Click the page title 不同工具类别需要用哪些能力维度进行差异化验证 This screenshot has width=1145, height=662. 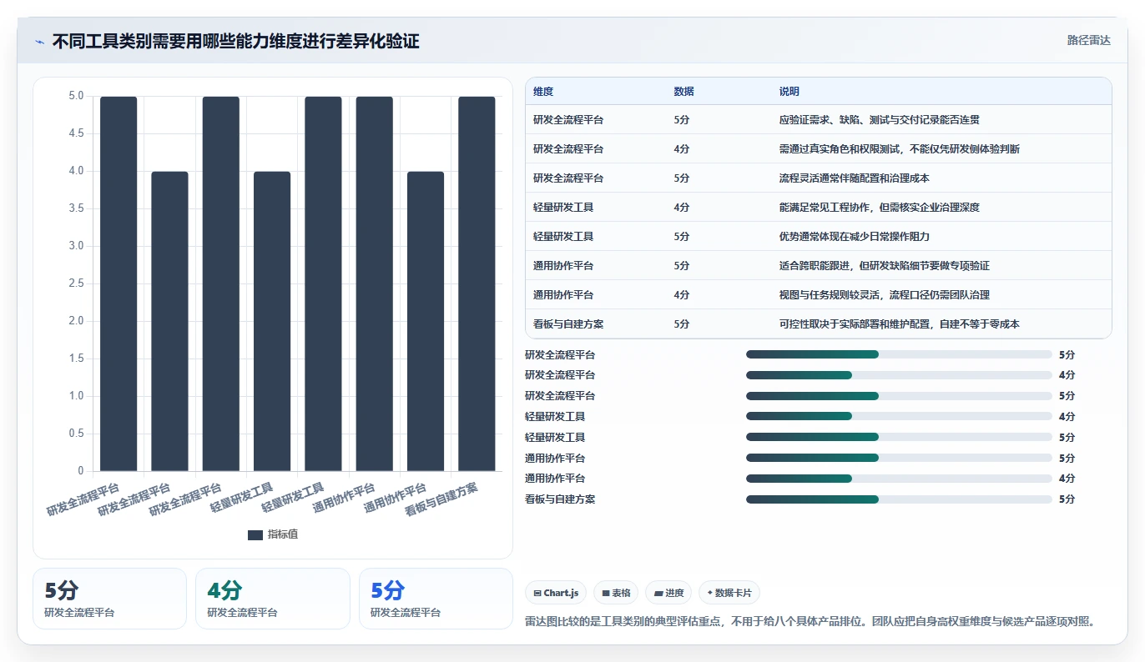[x=236, y=42]
